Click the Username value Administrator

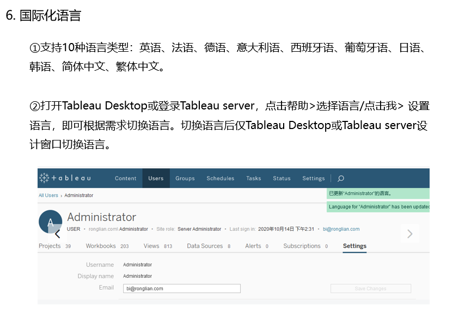(x=137, y=265)
